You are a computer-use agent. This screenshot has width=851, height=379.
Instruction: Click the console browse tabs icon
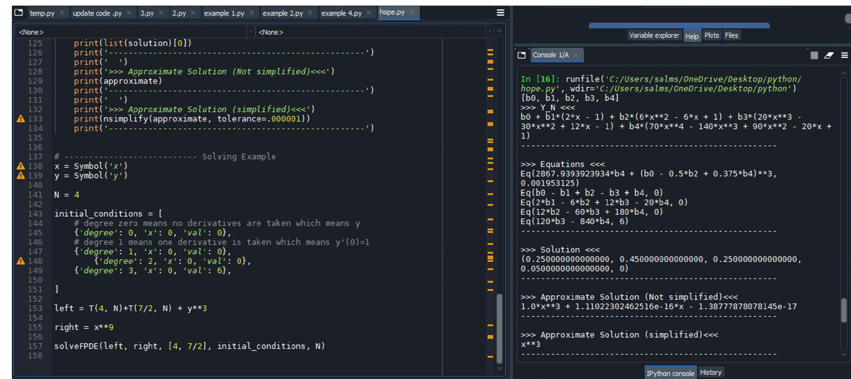tap(522, 55)
